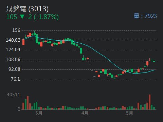
Task: Click the 92.08 price axis label
Action: pos(14,69)
